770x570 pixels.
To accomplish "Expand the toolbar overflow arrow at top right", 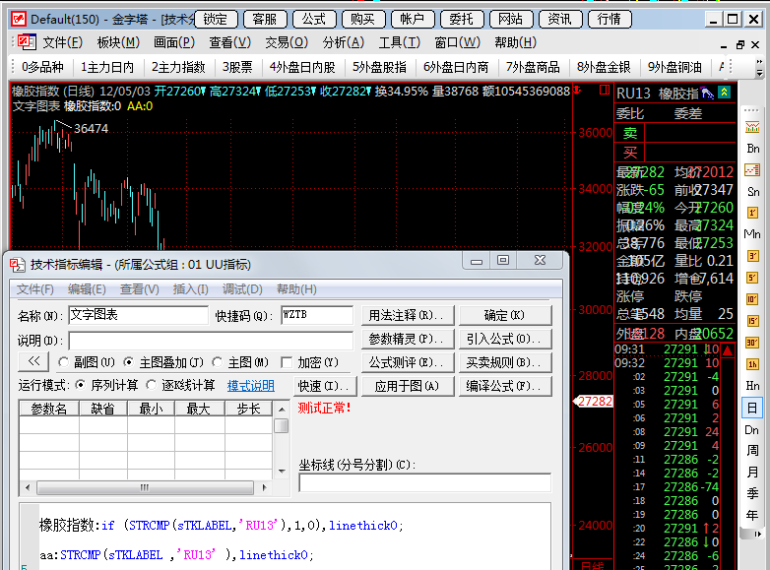I will point(759,68).
